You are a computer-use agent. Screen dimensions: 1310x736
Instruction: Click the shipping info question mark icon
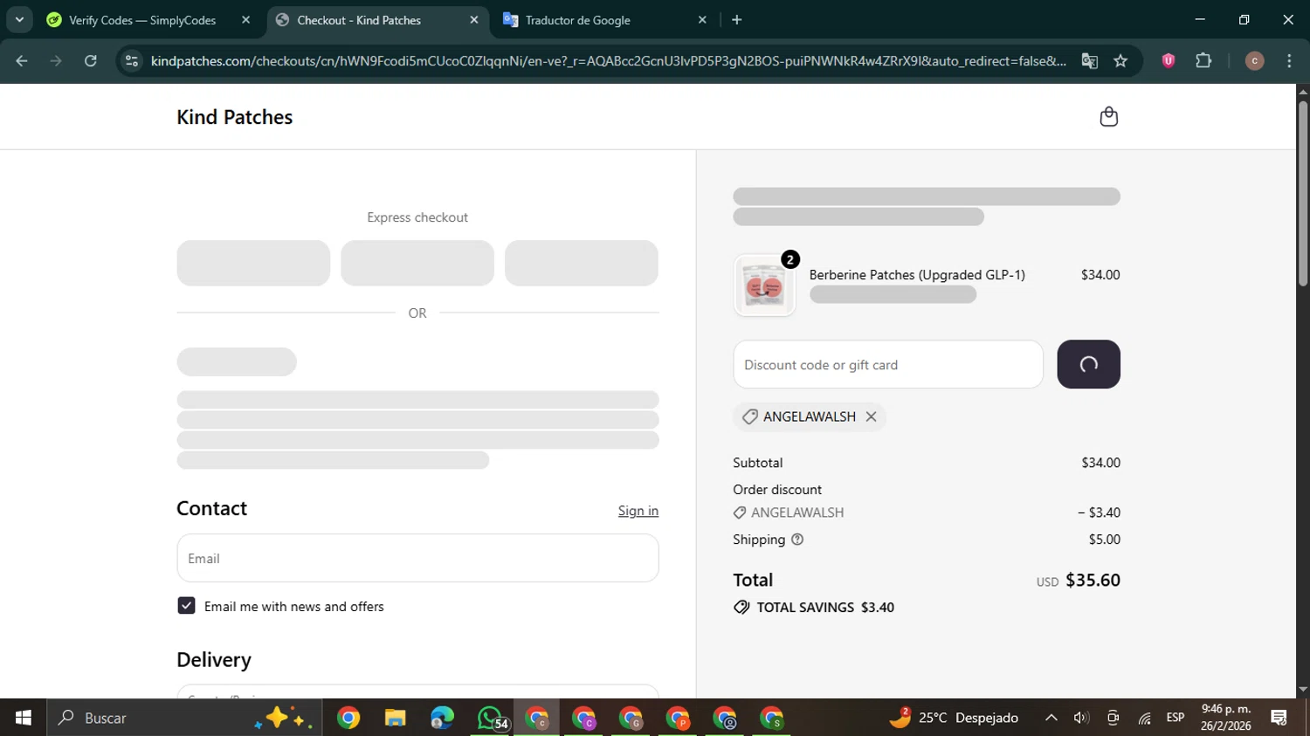pos(796,540)
